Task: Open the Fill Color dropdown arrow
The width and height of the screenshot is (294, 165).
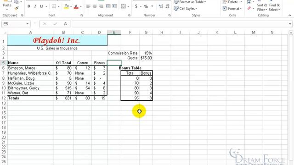Action: (x=71, y=6)
